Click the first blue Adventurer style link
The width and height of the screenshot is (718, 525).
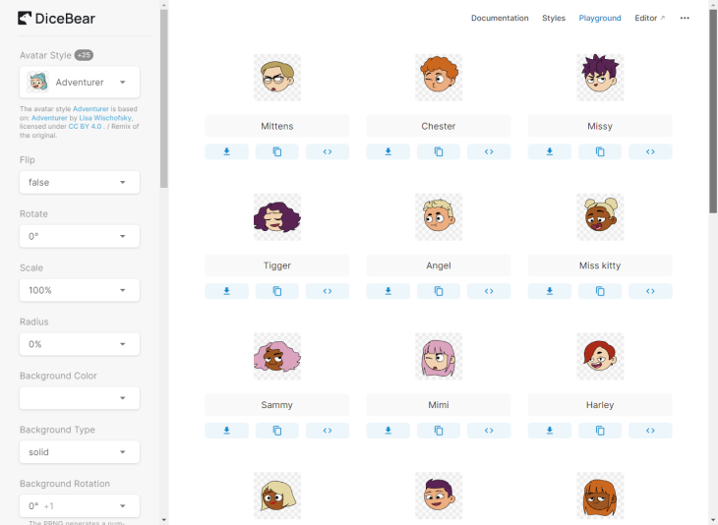coord(90,109)
